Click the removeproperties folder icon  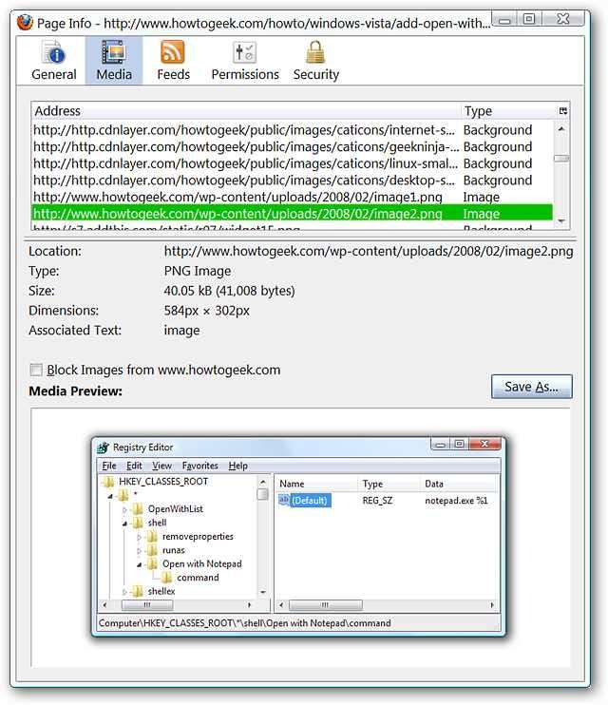coord(152,537)
